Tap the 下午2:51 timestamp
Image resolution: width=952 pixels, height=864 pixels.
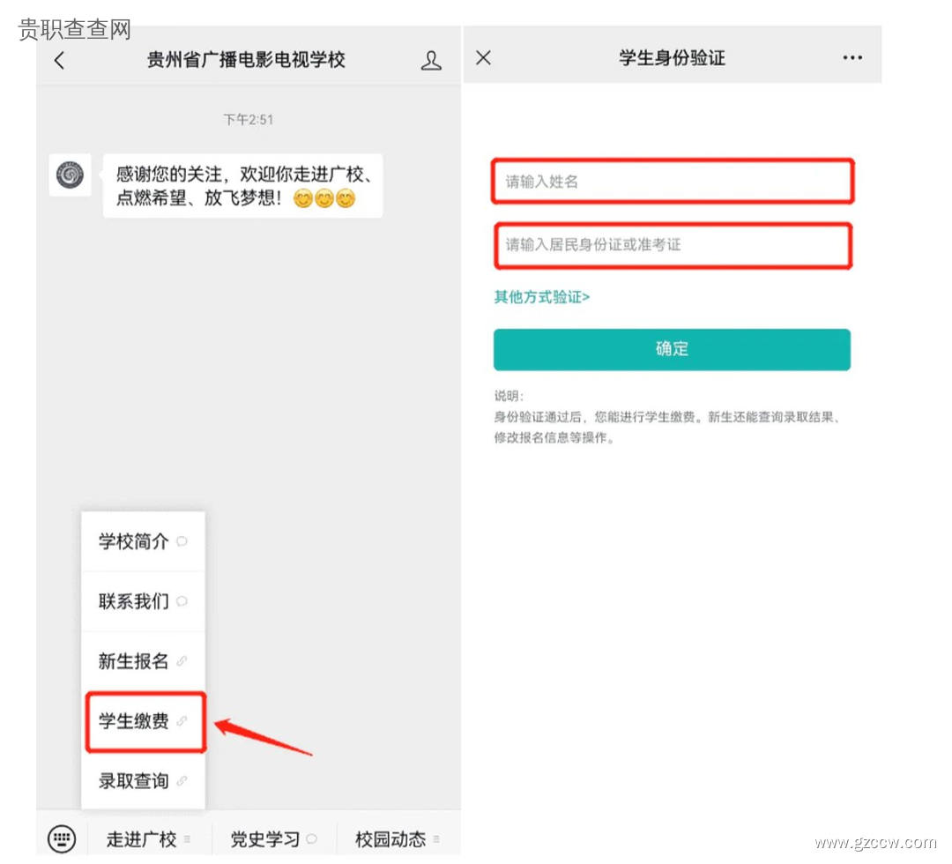coord(249,120)
